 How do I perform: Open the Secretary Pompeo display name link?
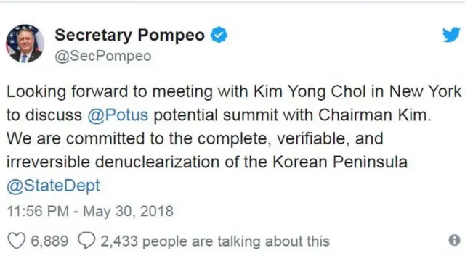[129, 36]
